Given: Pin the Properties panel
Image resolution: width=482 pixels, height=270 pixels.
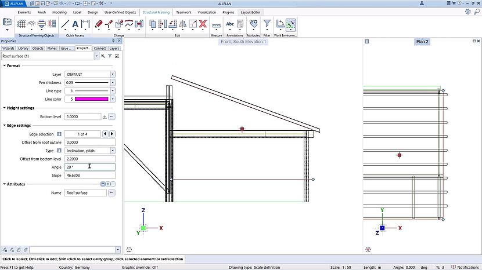Looking at the screenshot, I should pyautogui.click(x=114, y=41).
